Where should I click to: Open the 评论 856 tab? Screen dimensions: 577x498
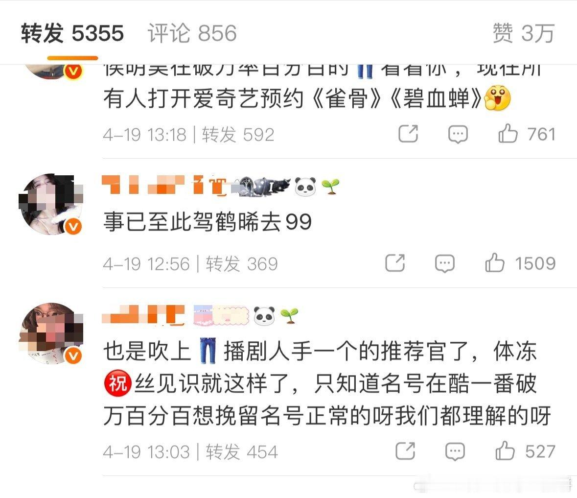point(192,33)
